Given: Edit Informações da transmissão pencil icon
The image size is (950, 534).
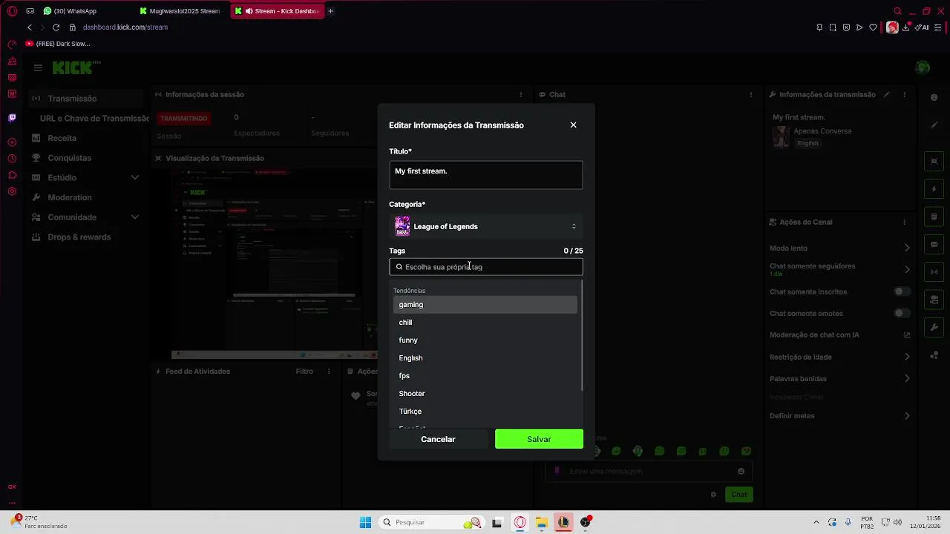Looking at the screenshot, I should coord(886,95).
